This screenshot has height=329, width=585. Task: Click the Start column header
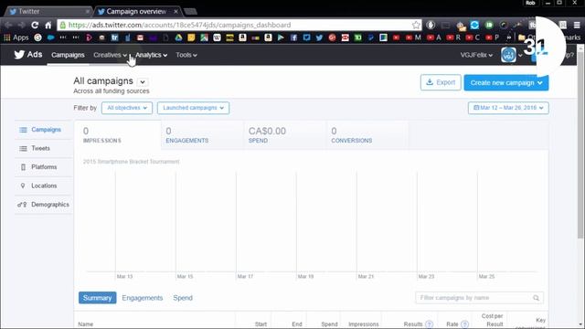point(261,324)
